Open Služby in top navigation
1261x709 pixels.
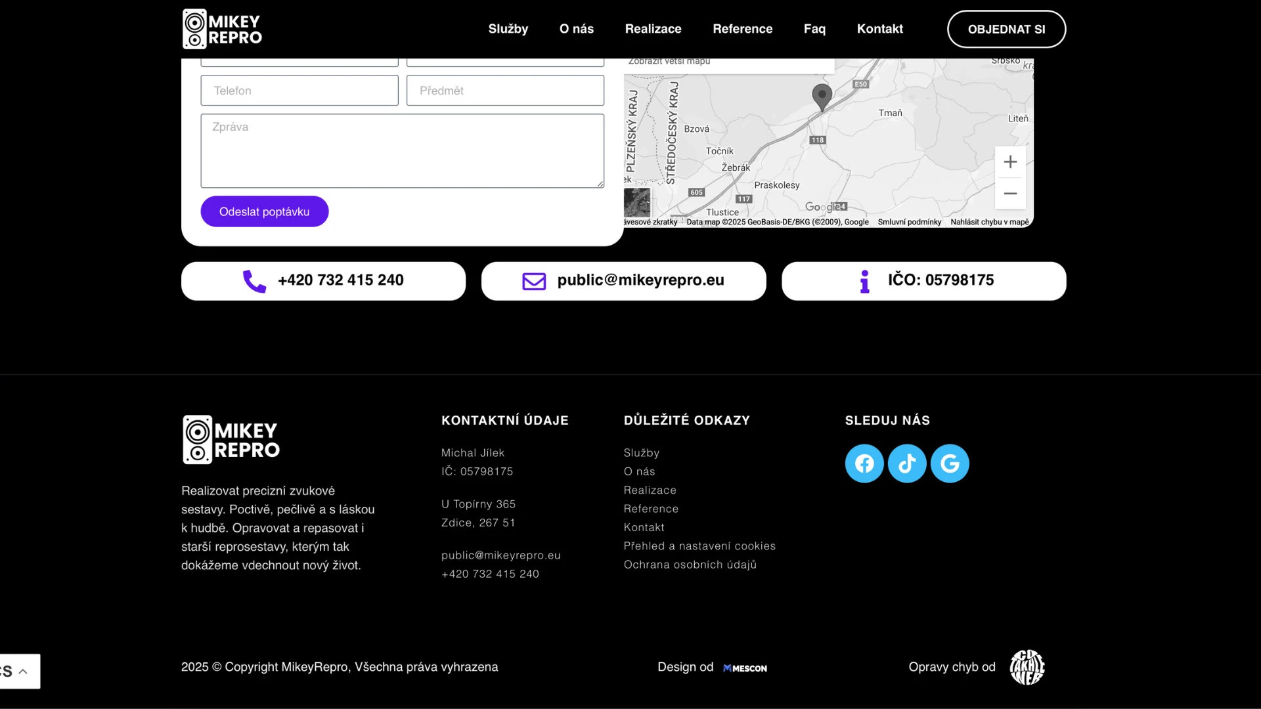[x=508, y=29]
